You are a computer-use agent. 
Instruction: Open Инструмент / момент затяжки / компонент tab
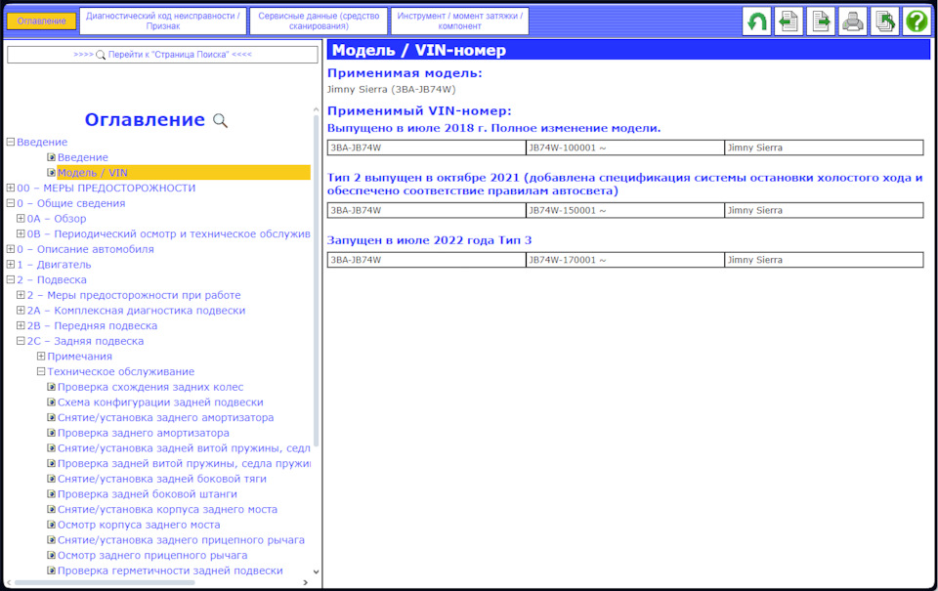(459, 21)
